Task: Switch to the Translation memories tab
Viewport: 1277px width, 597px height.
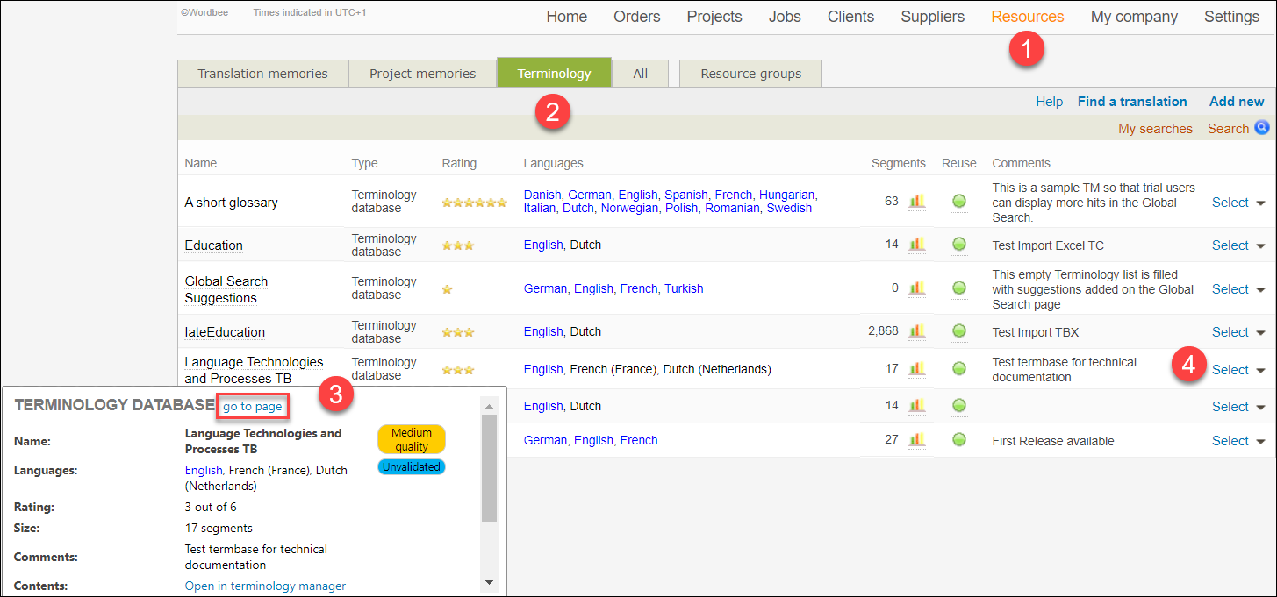Action: pyautogui.click(x=262, y=74)
